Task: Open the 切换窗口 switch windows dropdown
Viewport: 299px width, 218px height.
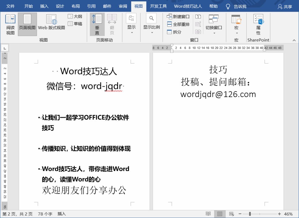Action: [x=214, y=24]
